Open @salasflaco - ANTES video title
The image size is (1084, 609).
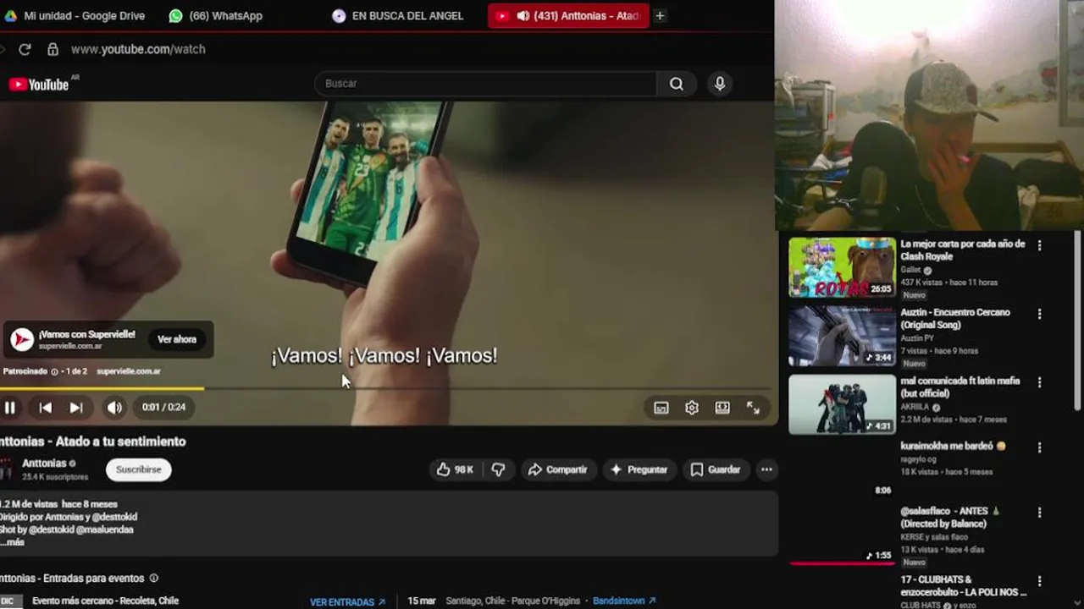(x=950, y=518)
